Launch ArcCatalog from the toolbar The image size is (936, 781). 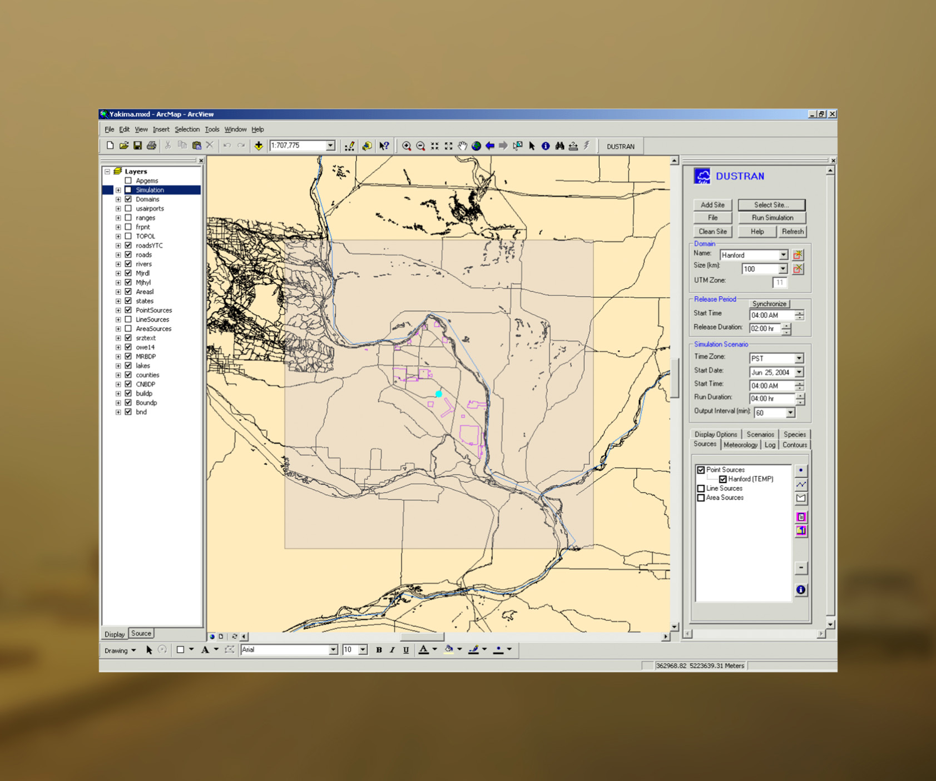click(367, 146)
